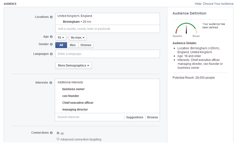
Task: Click the info icon next to Gender
Action: tap(51, 44)
